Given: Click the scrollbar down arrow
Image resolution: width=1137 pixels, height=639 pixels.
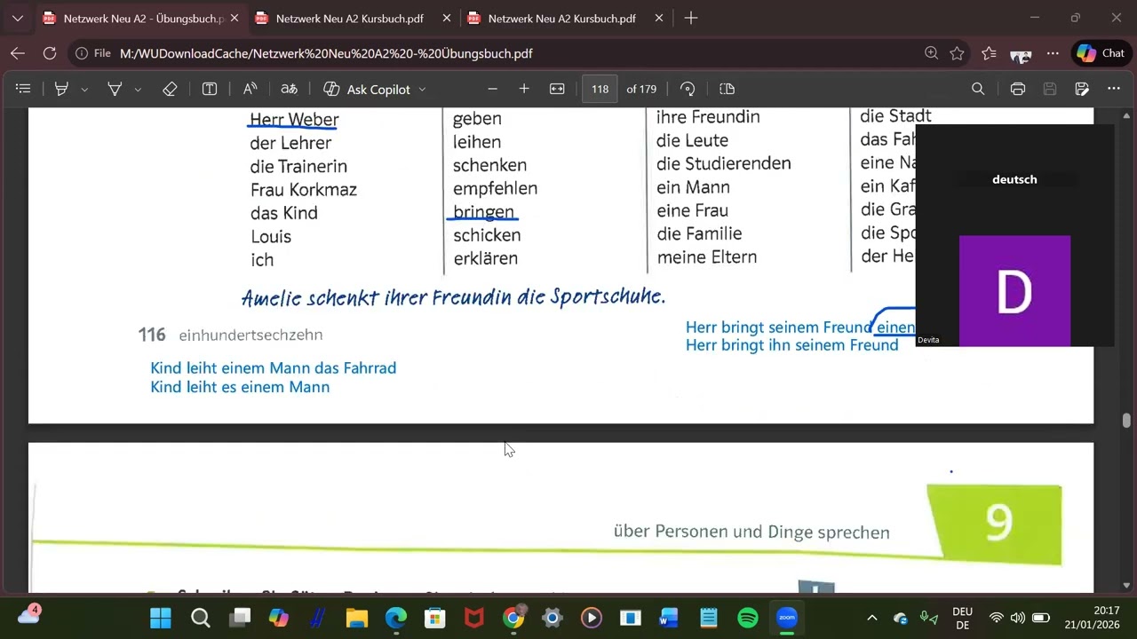Looking at the screenshot, I should [1126, 585].
